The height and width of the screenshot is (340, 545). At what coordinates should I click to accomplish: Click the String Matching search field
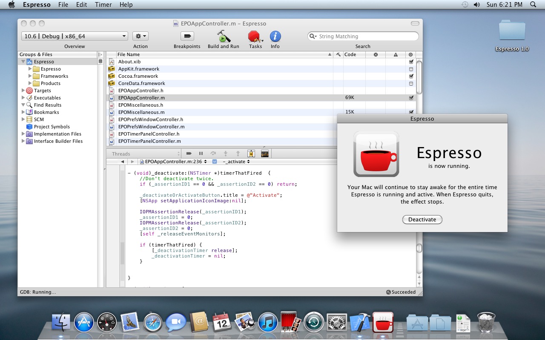tap(366, 37)
